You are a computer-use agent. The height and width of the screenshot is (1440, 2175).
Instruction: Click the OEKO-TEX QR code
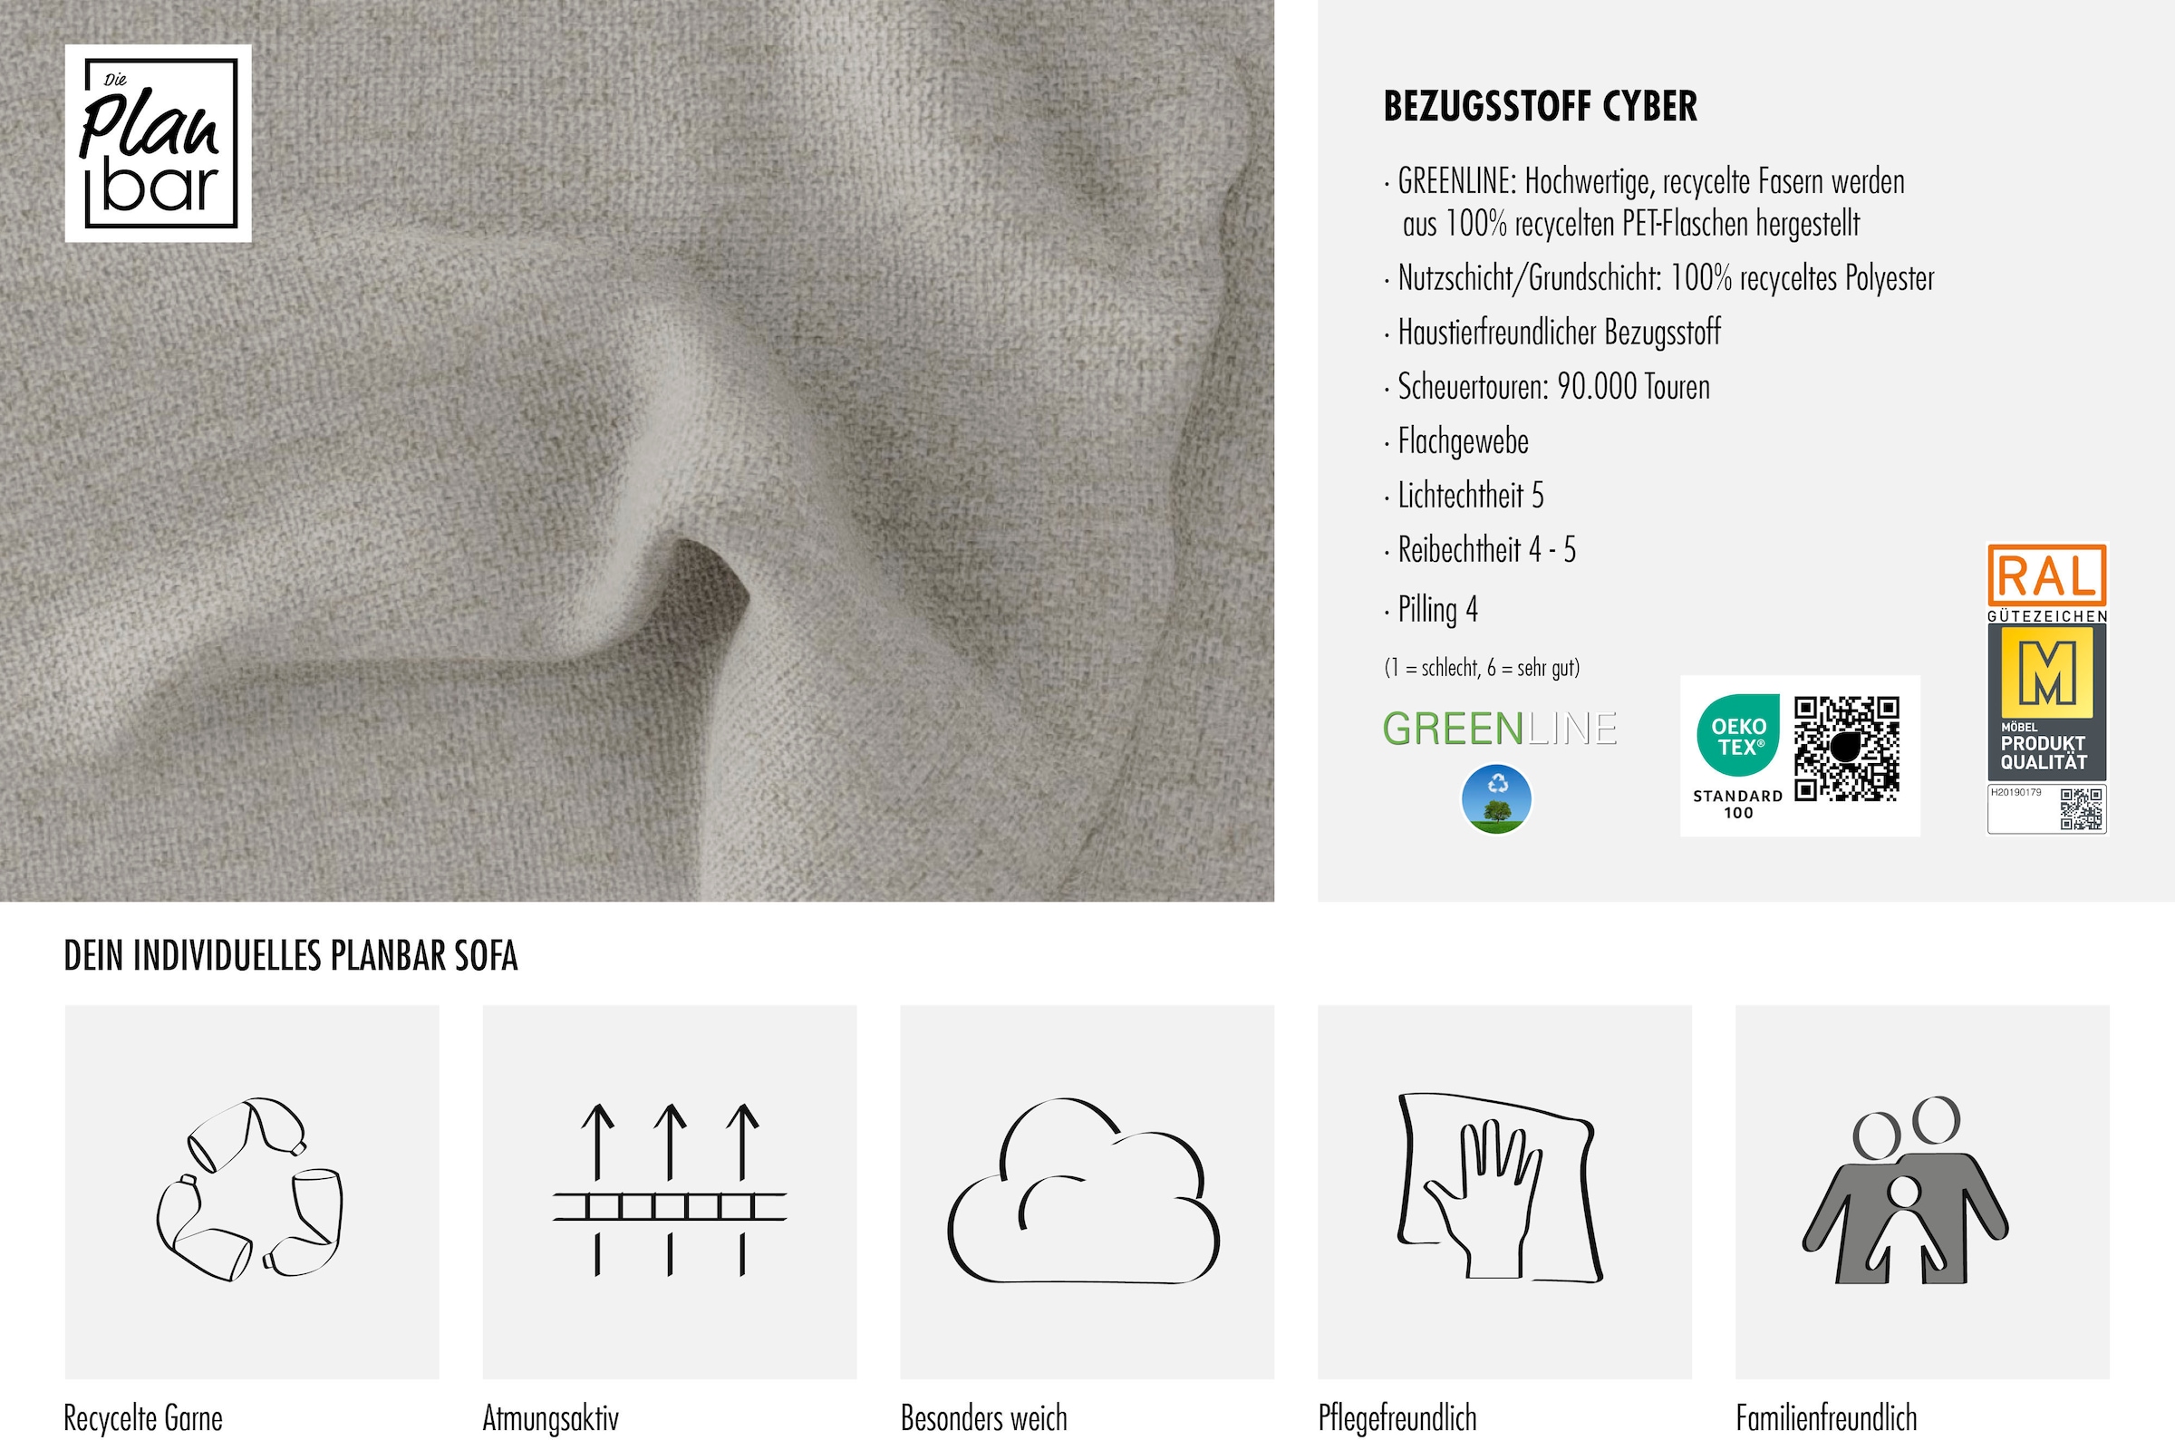click(1846, 749)
